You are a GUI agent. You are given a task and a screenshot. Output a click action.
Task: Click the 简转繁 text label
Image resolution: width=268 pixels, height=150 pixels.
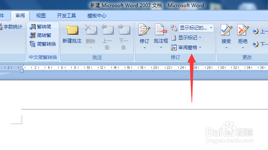coord(44,35)
